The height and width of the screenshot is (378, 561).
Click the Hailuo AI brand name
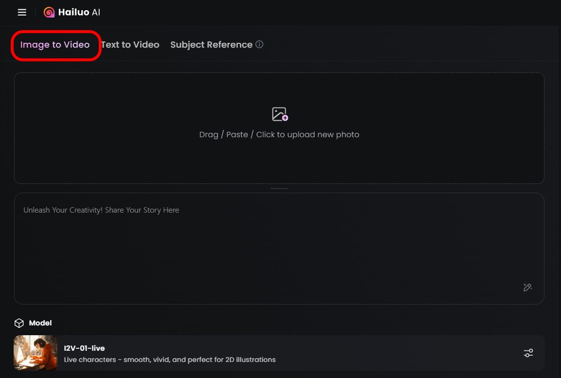(79, 13)
